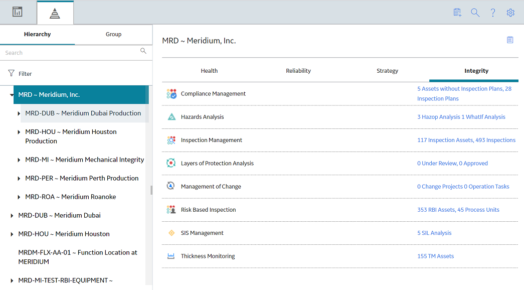Viewport: 524px width, 290px height.
Task: Expand MRD-HOU ~ Meridium Houston Production node
Action: (19, 132)
